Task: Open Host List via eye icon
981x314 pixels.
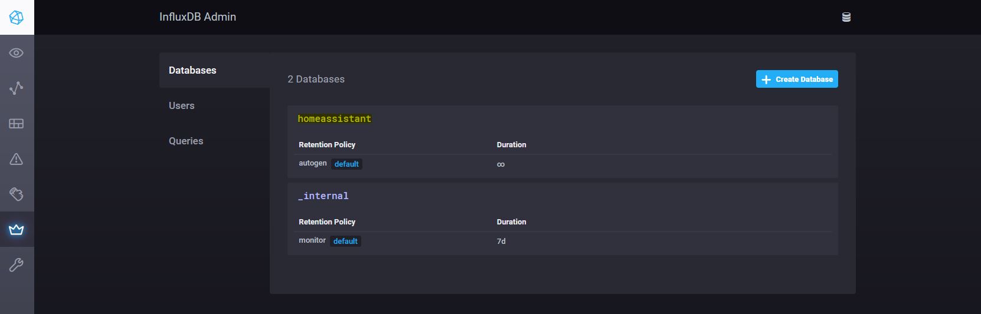Action: [x=17, y=53]
